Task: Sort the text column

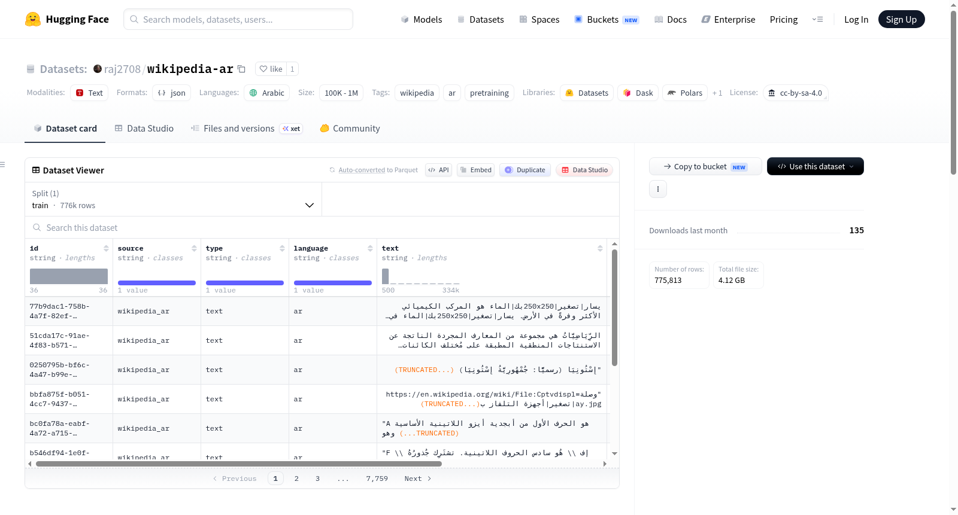Action: click(600, 248)
